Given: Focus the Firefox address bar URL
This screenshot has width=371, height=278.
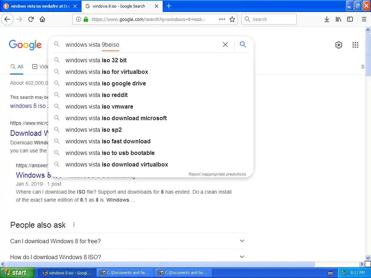Looking at the screenshot, I should 149,20.
